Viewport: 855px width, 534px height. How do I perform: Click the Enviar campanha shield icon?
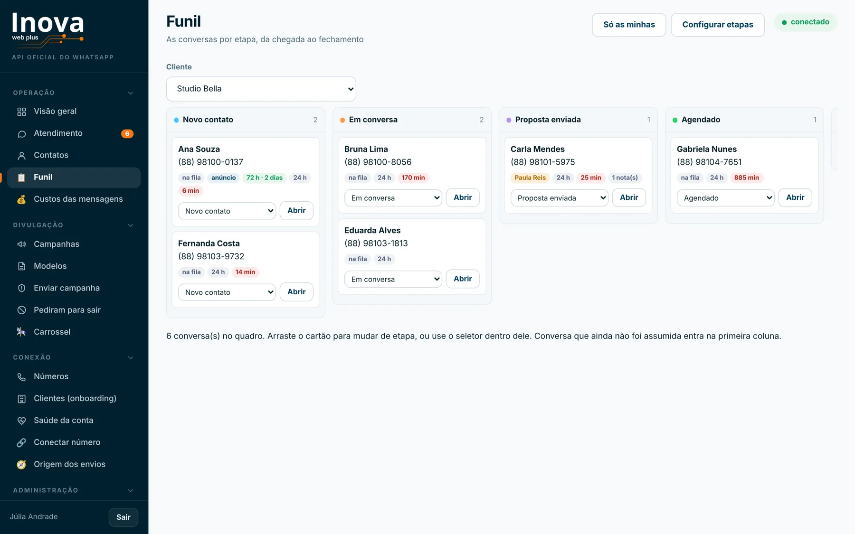pos(21,288)
